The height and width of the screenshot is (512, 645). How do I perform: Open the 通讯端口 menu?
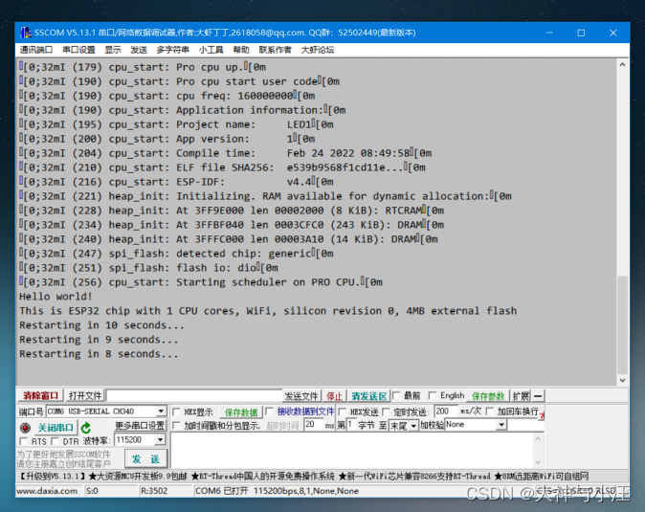(36, 50)
